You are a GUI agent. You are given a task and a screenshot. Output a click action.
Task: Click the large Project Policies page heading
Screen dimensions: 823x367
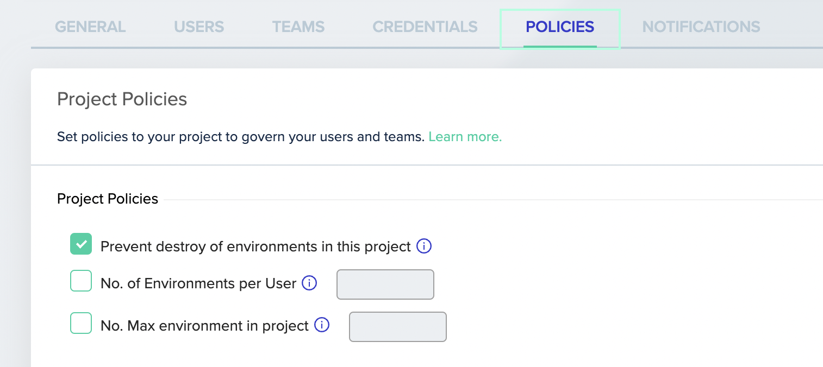coord(122,99)
